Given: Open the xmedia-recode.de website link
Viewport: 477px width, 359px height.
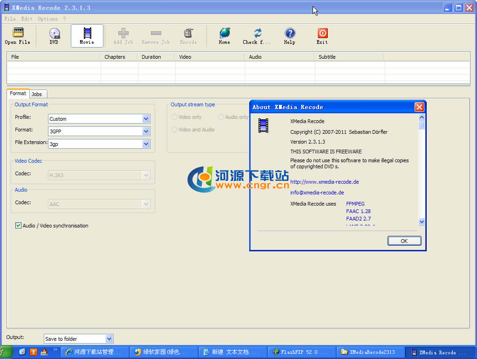Looking at the screenshot, I should click(x=324, y=182).
